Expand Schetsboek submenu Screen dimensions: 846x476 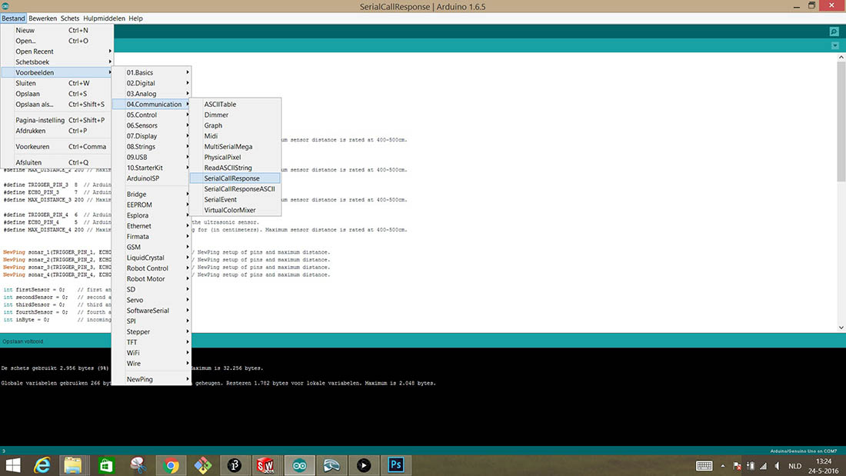click(x=57, y=62)
